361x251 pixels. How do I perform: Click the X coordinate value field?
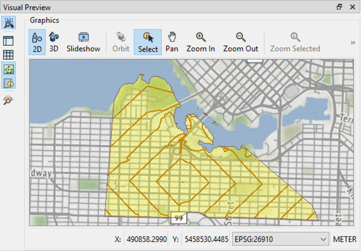point(147,239)
